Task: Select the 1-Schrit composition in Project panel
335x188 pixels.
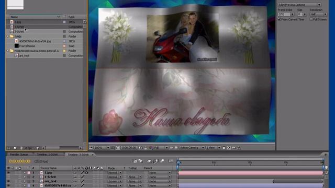Action: tap(19, 27)
